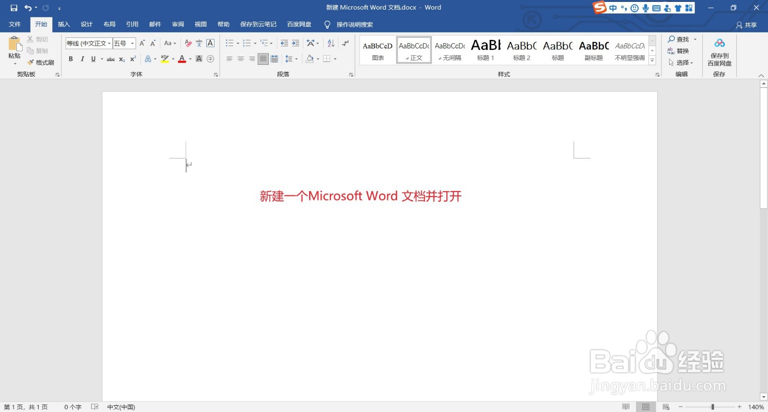Click the Paste clipboard icon
Viewport: 768px width, 412px height.
coord(15,44)
